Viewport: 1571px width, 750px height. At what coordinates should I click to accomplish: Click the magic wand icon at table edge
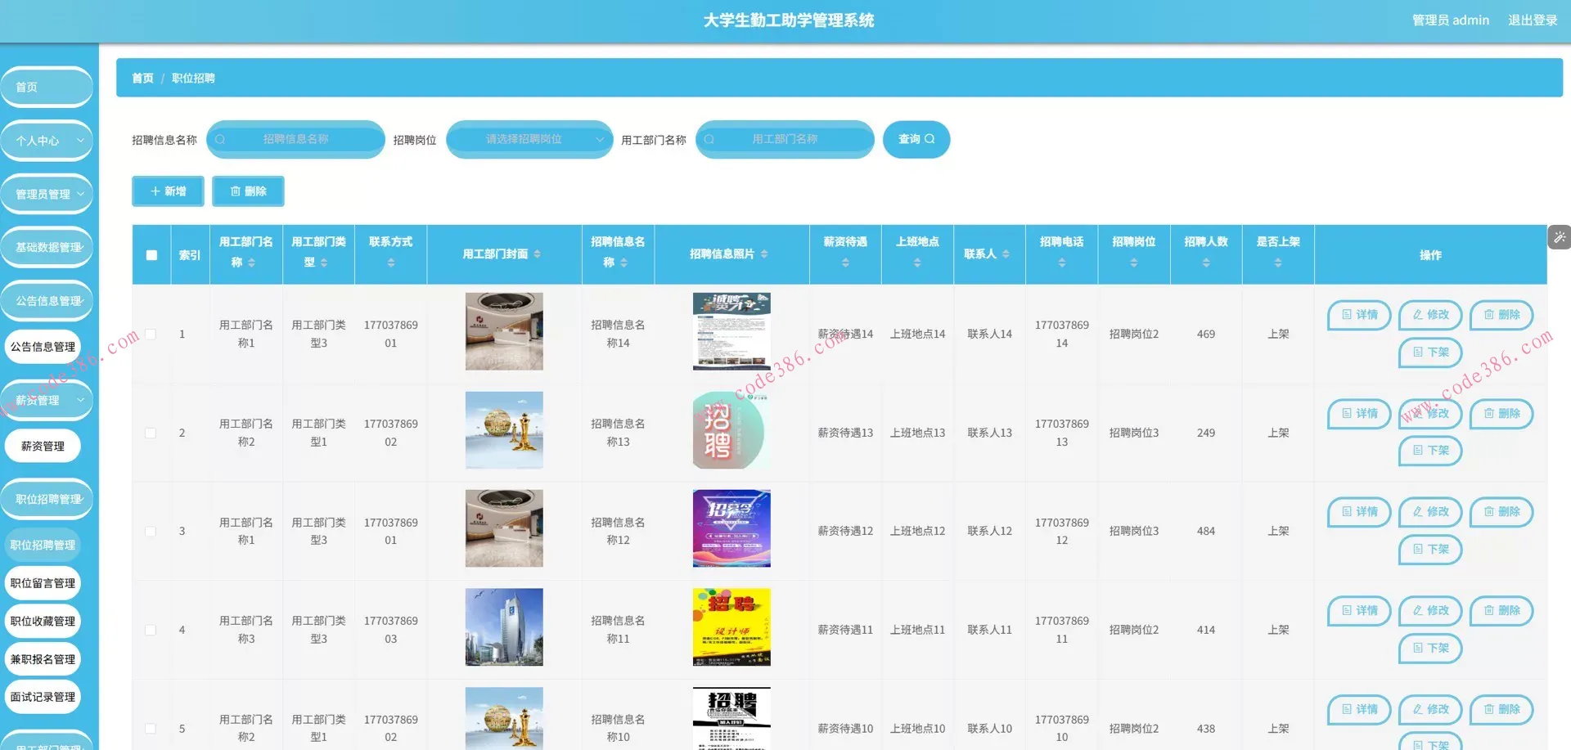[1560, 238]
